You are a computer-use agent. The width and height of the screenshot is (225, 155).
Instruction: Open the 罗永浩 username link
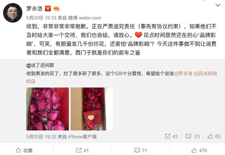[x=34, y=8]
